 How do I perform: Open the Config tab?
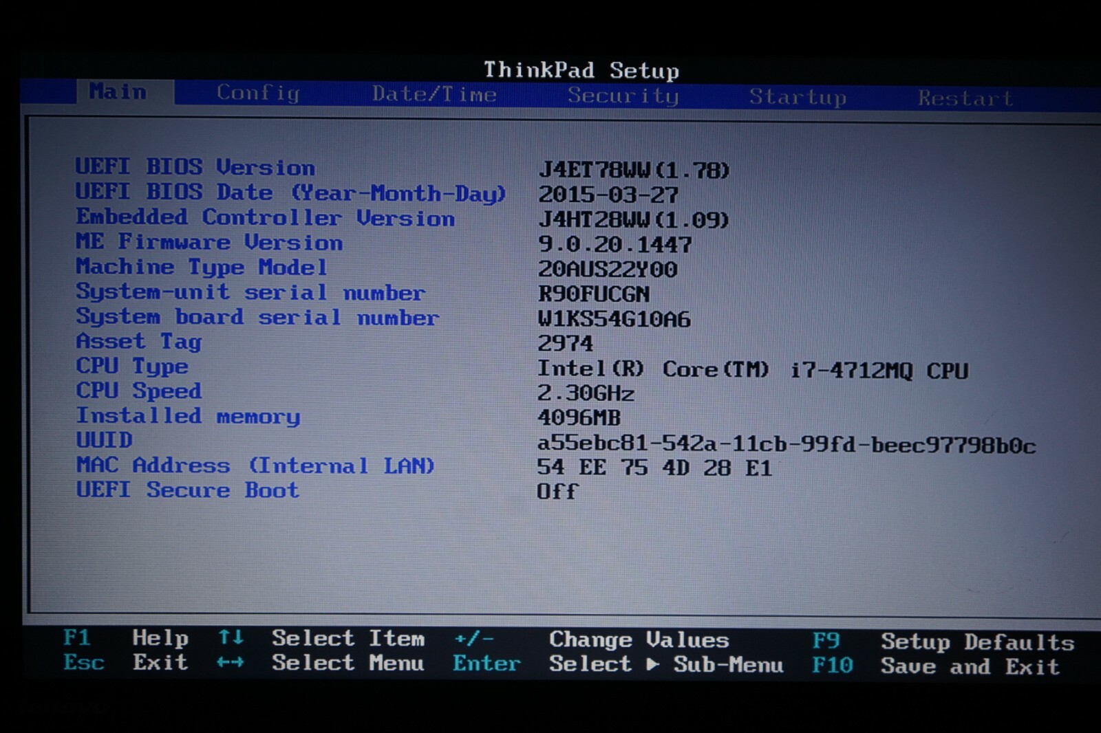coord(258,93)
